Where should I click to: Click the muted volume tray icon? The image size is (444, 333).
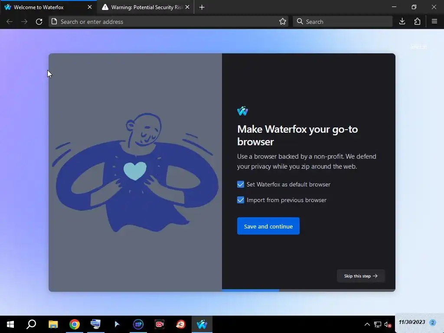388,324
